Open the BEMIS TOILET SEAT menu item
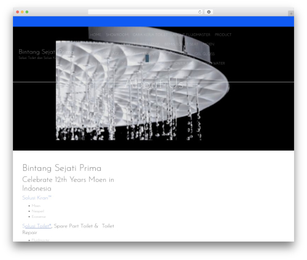Screen dimensions: 307x260 click(181, 44)
